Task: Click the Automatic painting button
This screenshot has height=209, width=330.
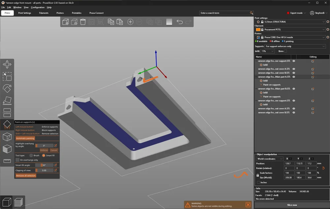Action: coord(25,138)
